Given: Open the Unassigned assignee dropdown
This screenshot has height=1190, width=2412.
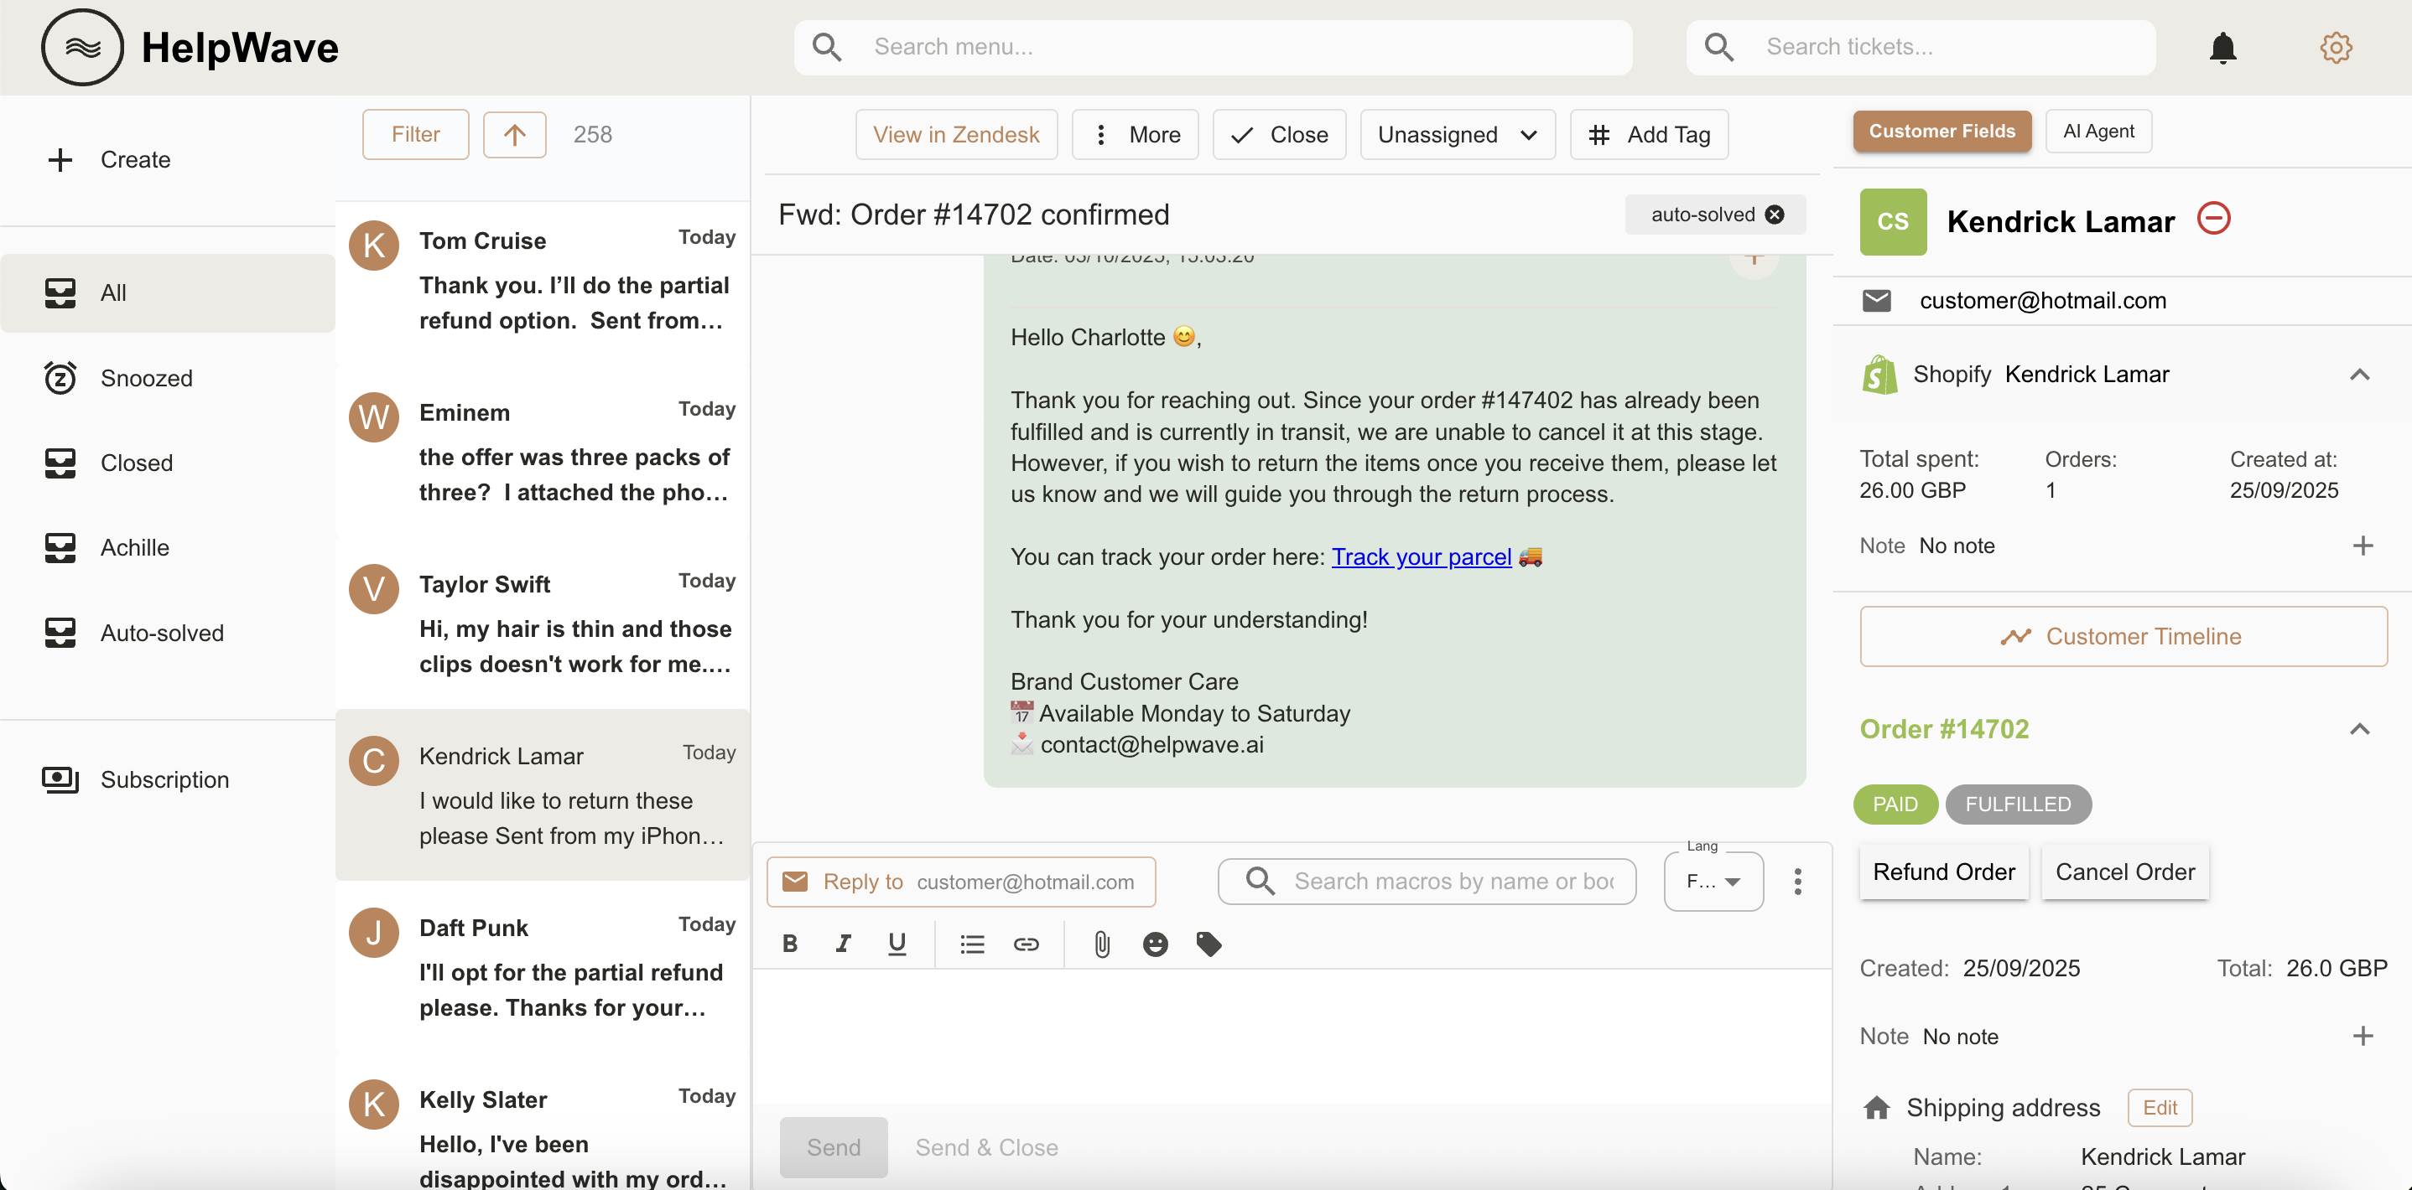Looking at the screenshot, I should 1456,135.
